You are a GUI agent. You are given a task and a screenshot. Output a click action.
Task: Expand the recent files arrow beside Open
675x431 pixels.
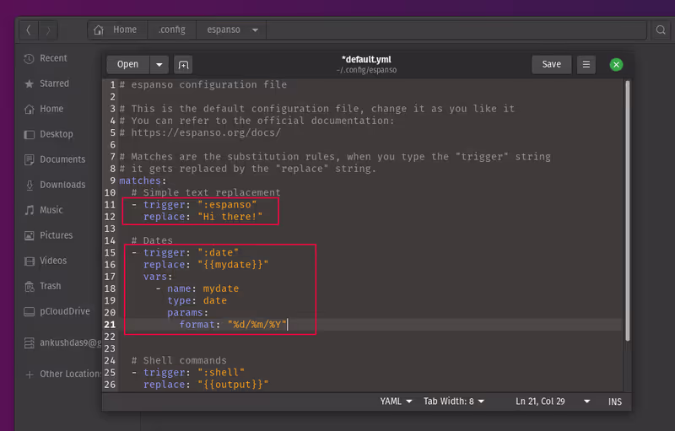point(159,64)
